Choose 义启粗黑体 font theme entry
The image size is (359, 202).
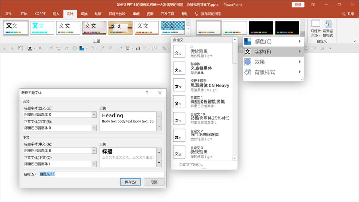tap(203, 68)
